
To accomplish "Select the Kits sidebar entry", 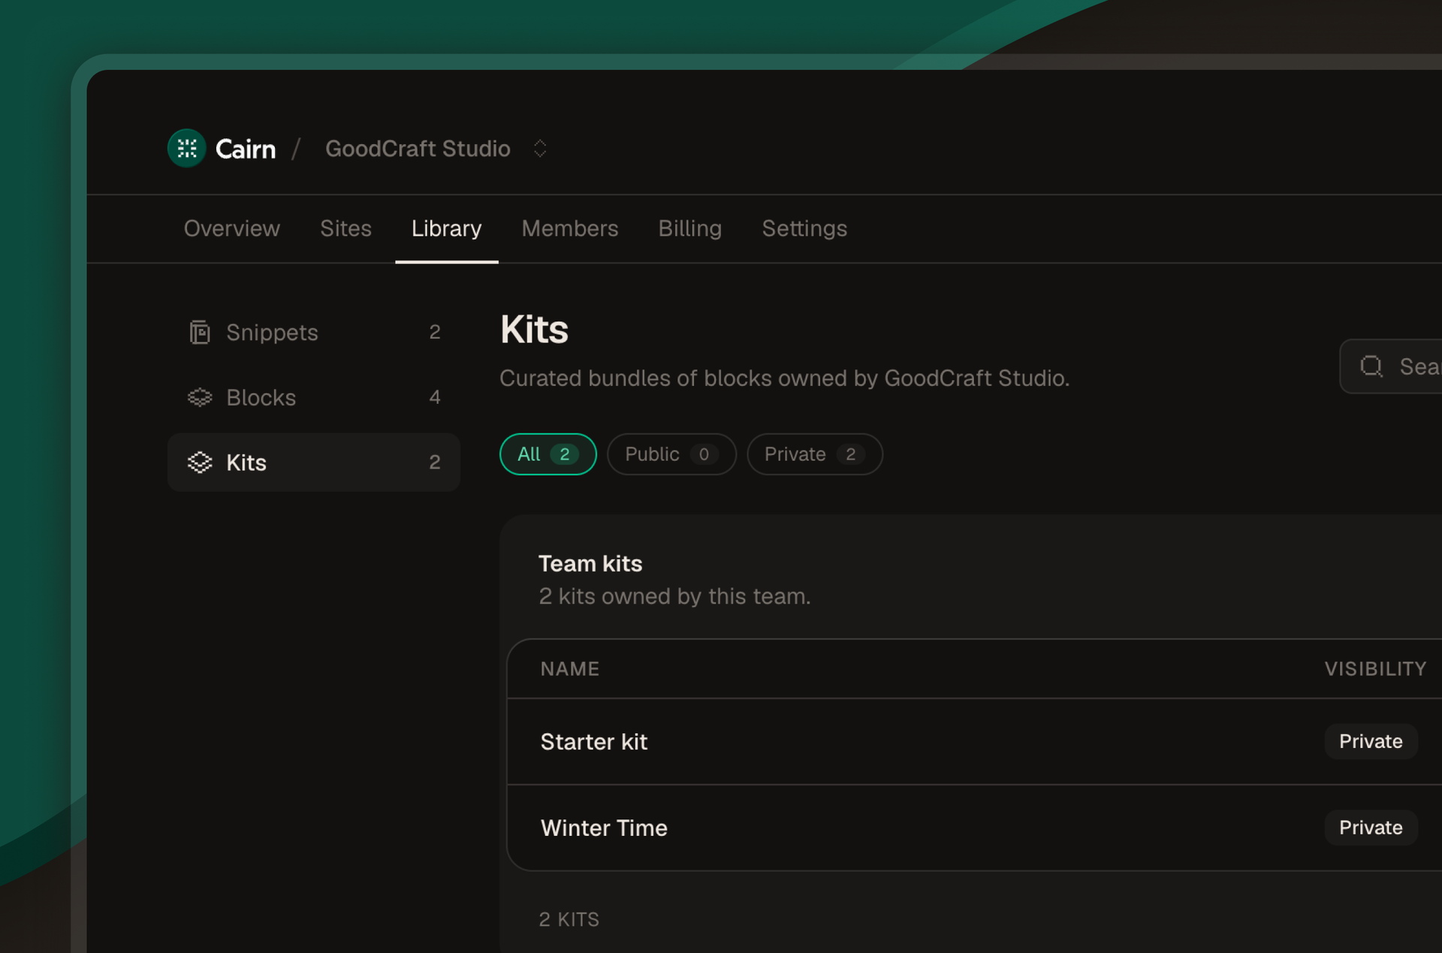I will pyautogui.click(x=314, y=462).
